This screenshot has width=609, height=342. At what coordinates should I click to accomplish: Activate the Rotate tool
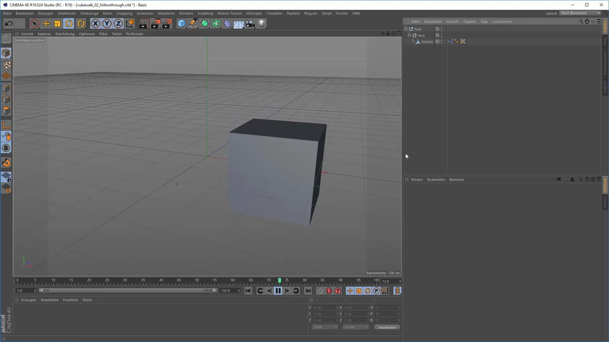tap(69, 23)
